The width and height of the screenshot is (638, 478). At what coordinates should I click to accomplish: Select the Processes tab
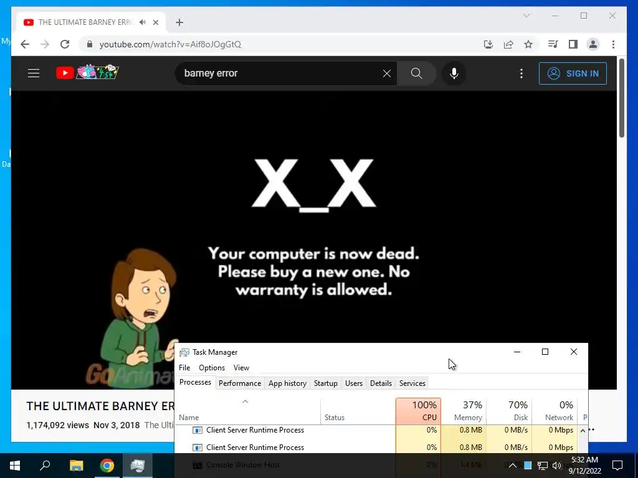coord(195,383)
